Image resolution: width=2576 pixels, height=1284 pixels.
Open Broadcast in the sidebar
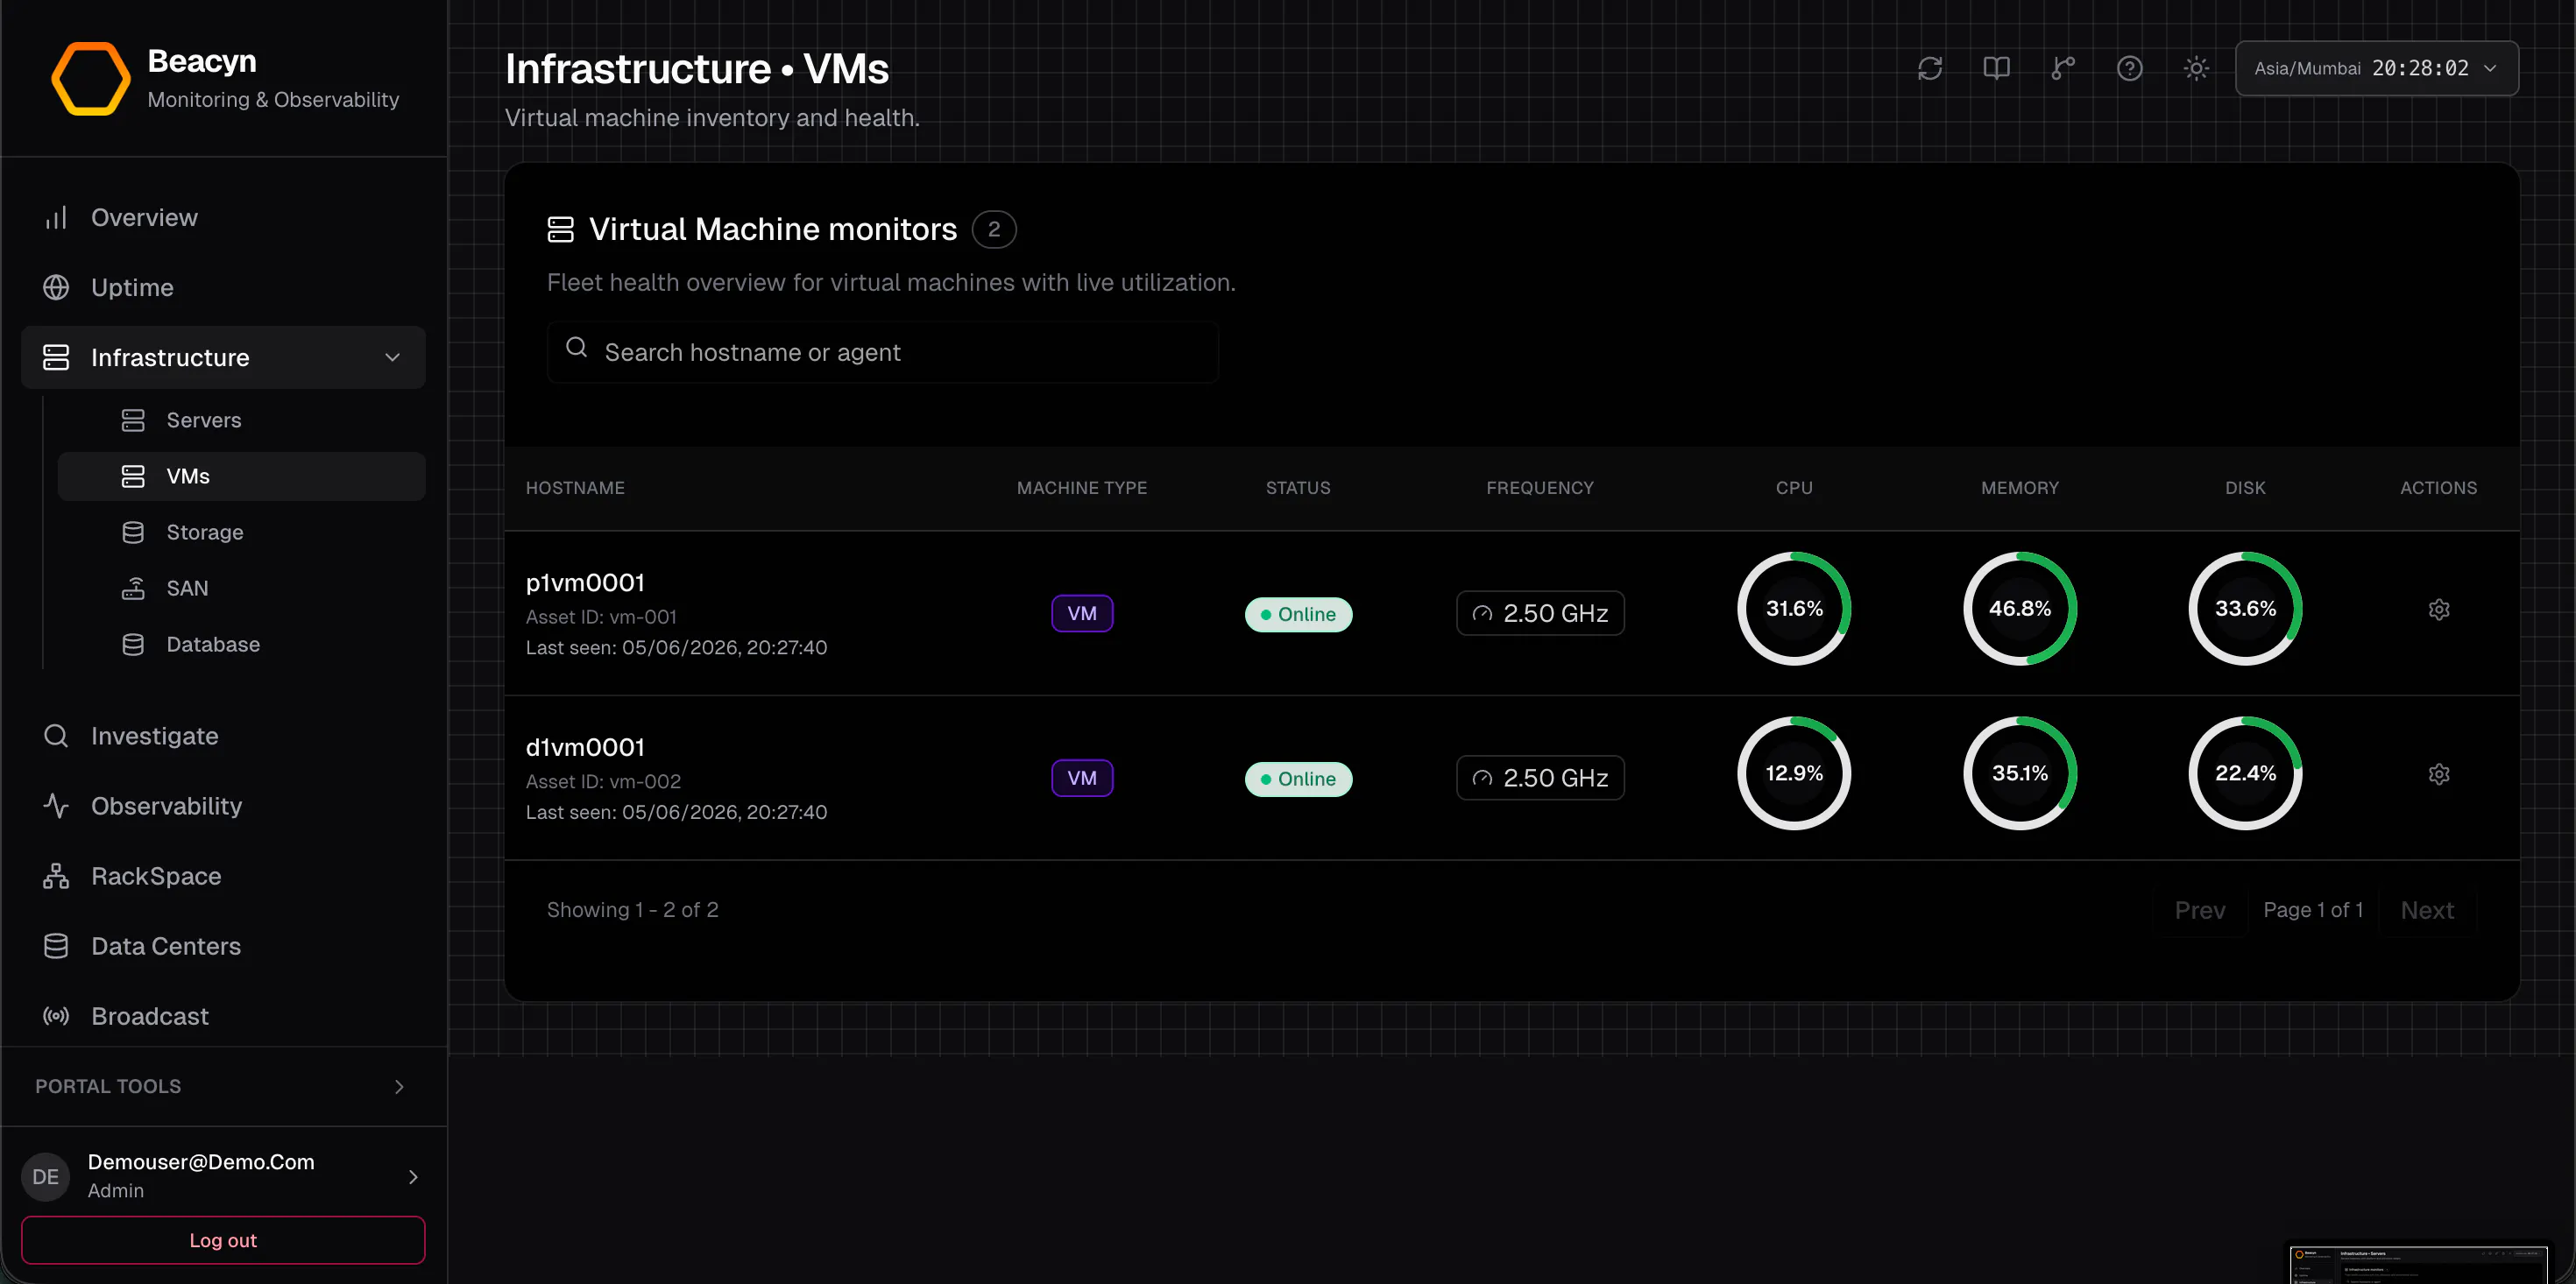click(x=223, y=1016)
